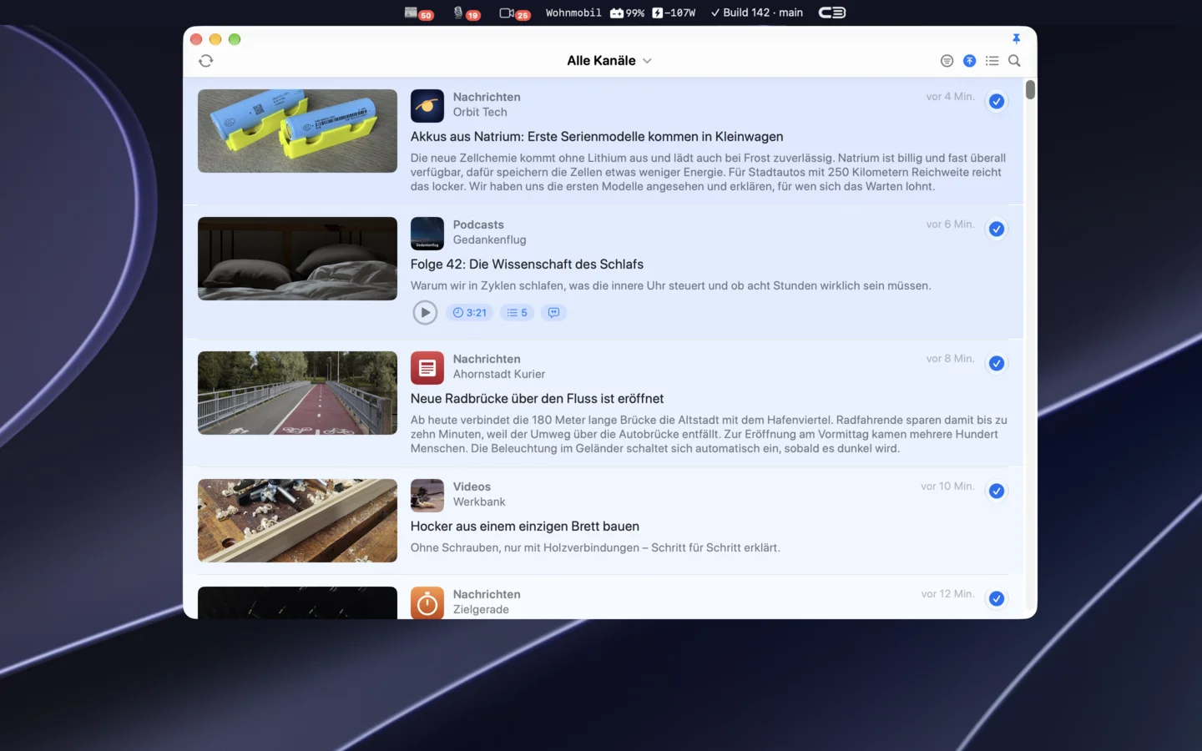Click the red Ahornstadt Kurier channel icon
Image resolution: width=1202 pixels, height=751 pixels.
tap(427, 368)
